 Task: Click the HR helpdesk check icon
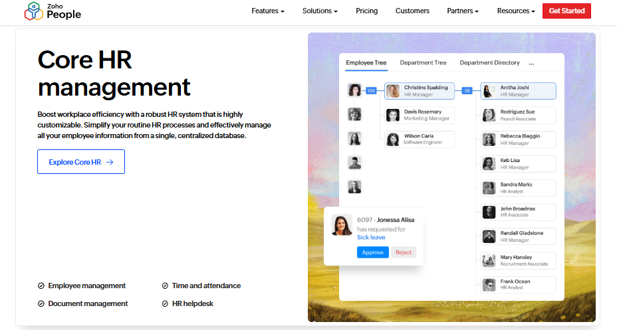tap(165, 303)
